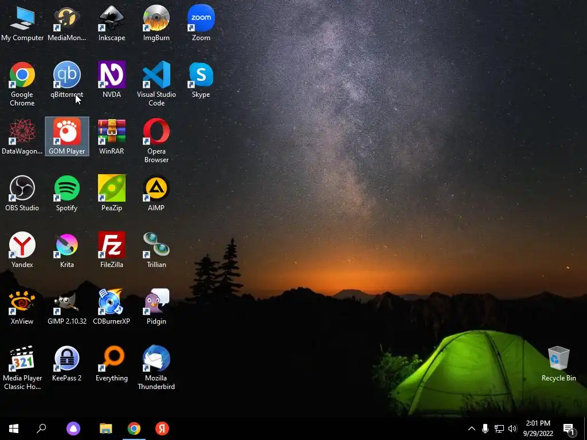This screenshot has height=440, width=587.
Task: Select the Recycle Bin
Action: tap(558, 364)
